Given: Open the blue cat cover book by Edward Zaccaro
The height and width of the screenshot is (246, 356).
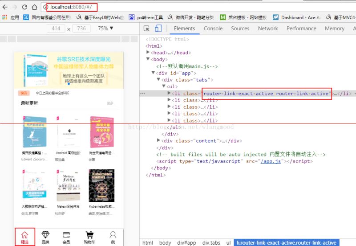Looking at the screenshot, I should [x=35, y=132].
